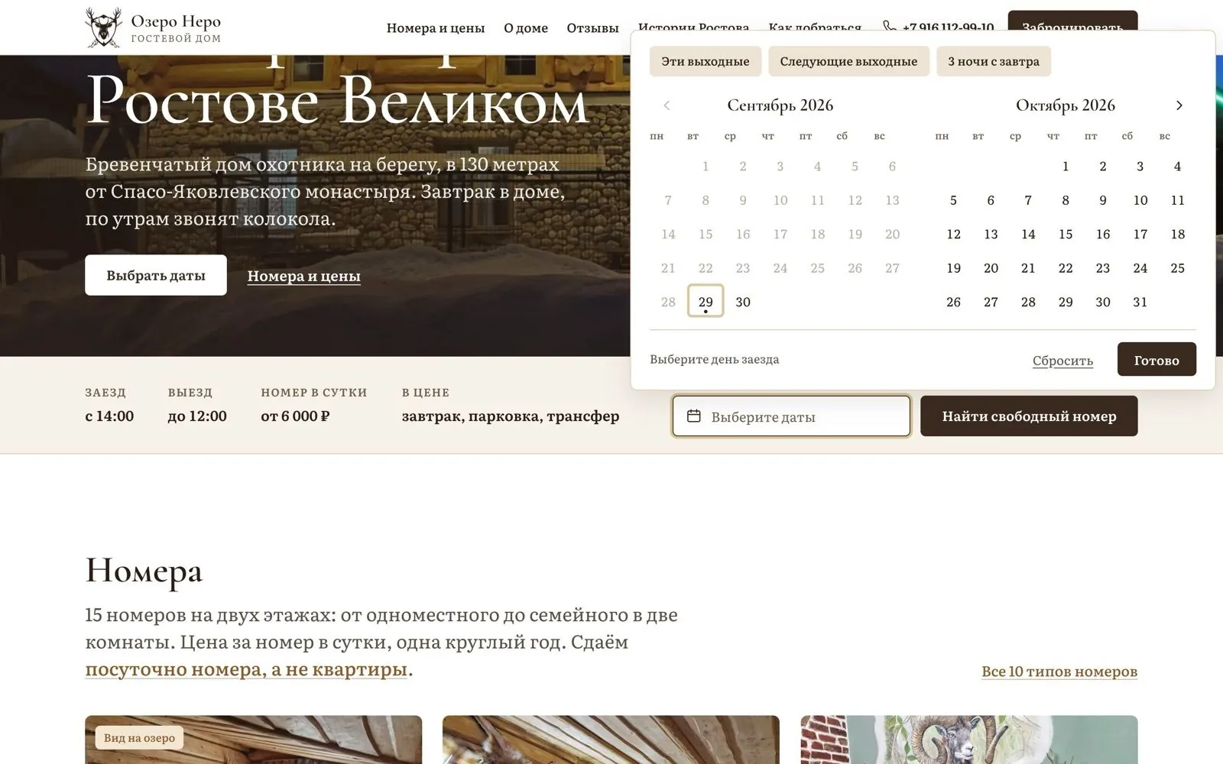
Task: Click the 'Выбрать даты' hero button
Action: coord(156,275)
